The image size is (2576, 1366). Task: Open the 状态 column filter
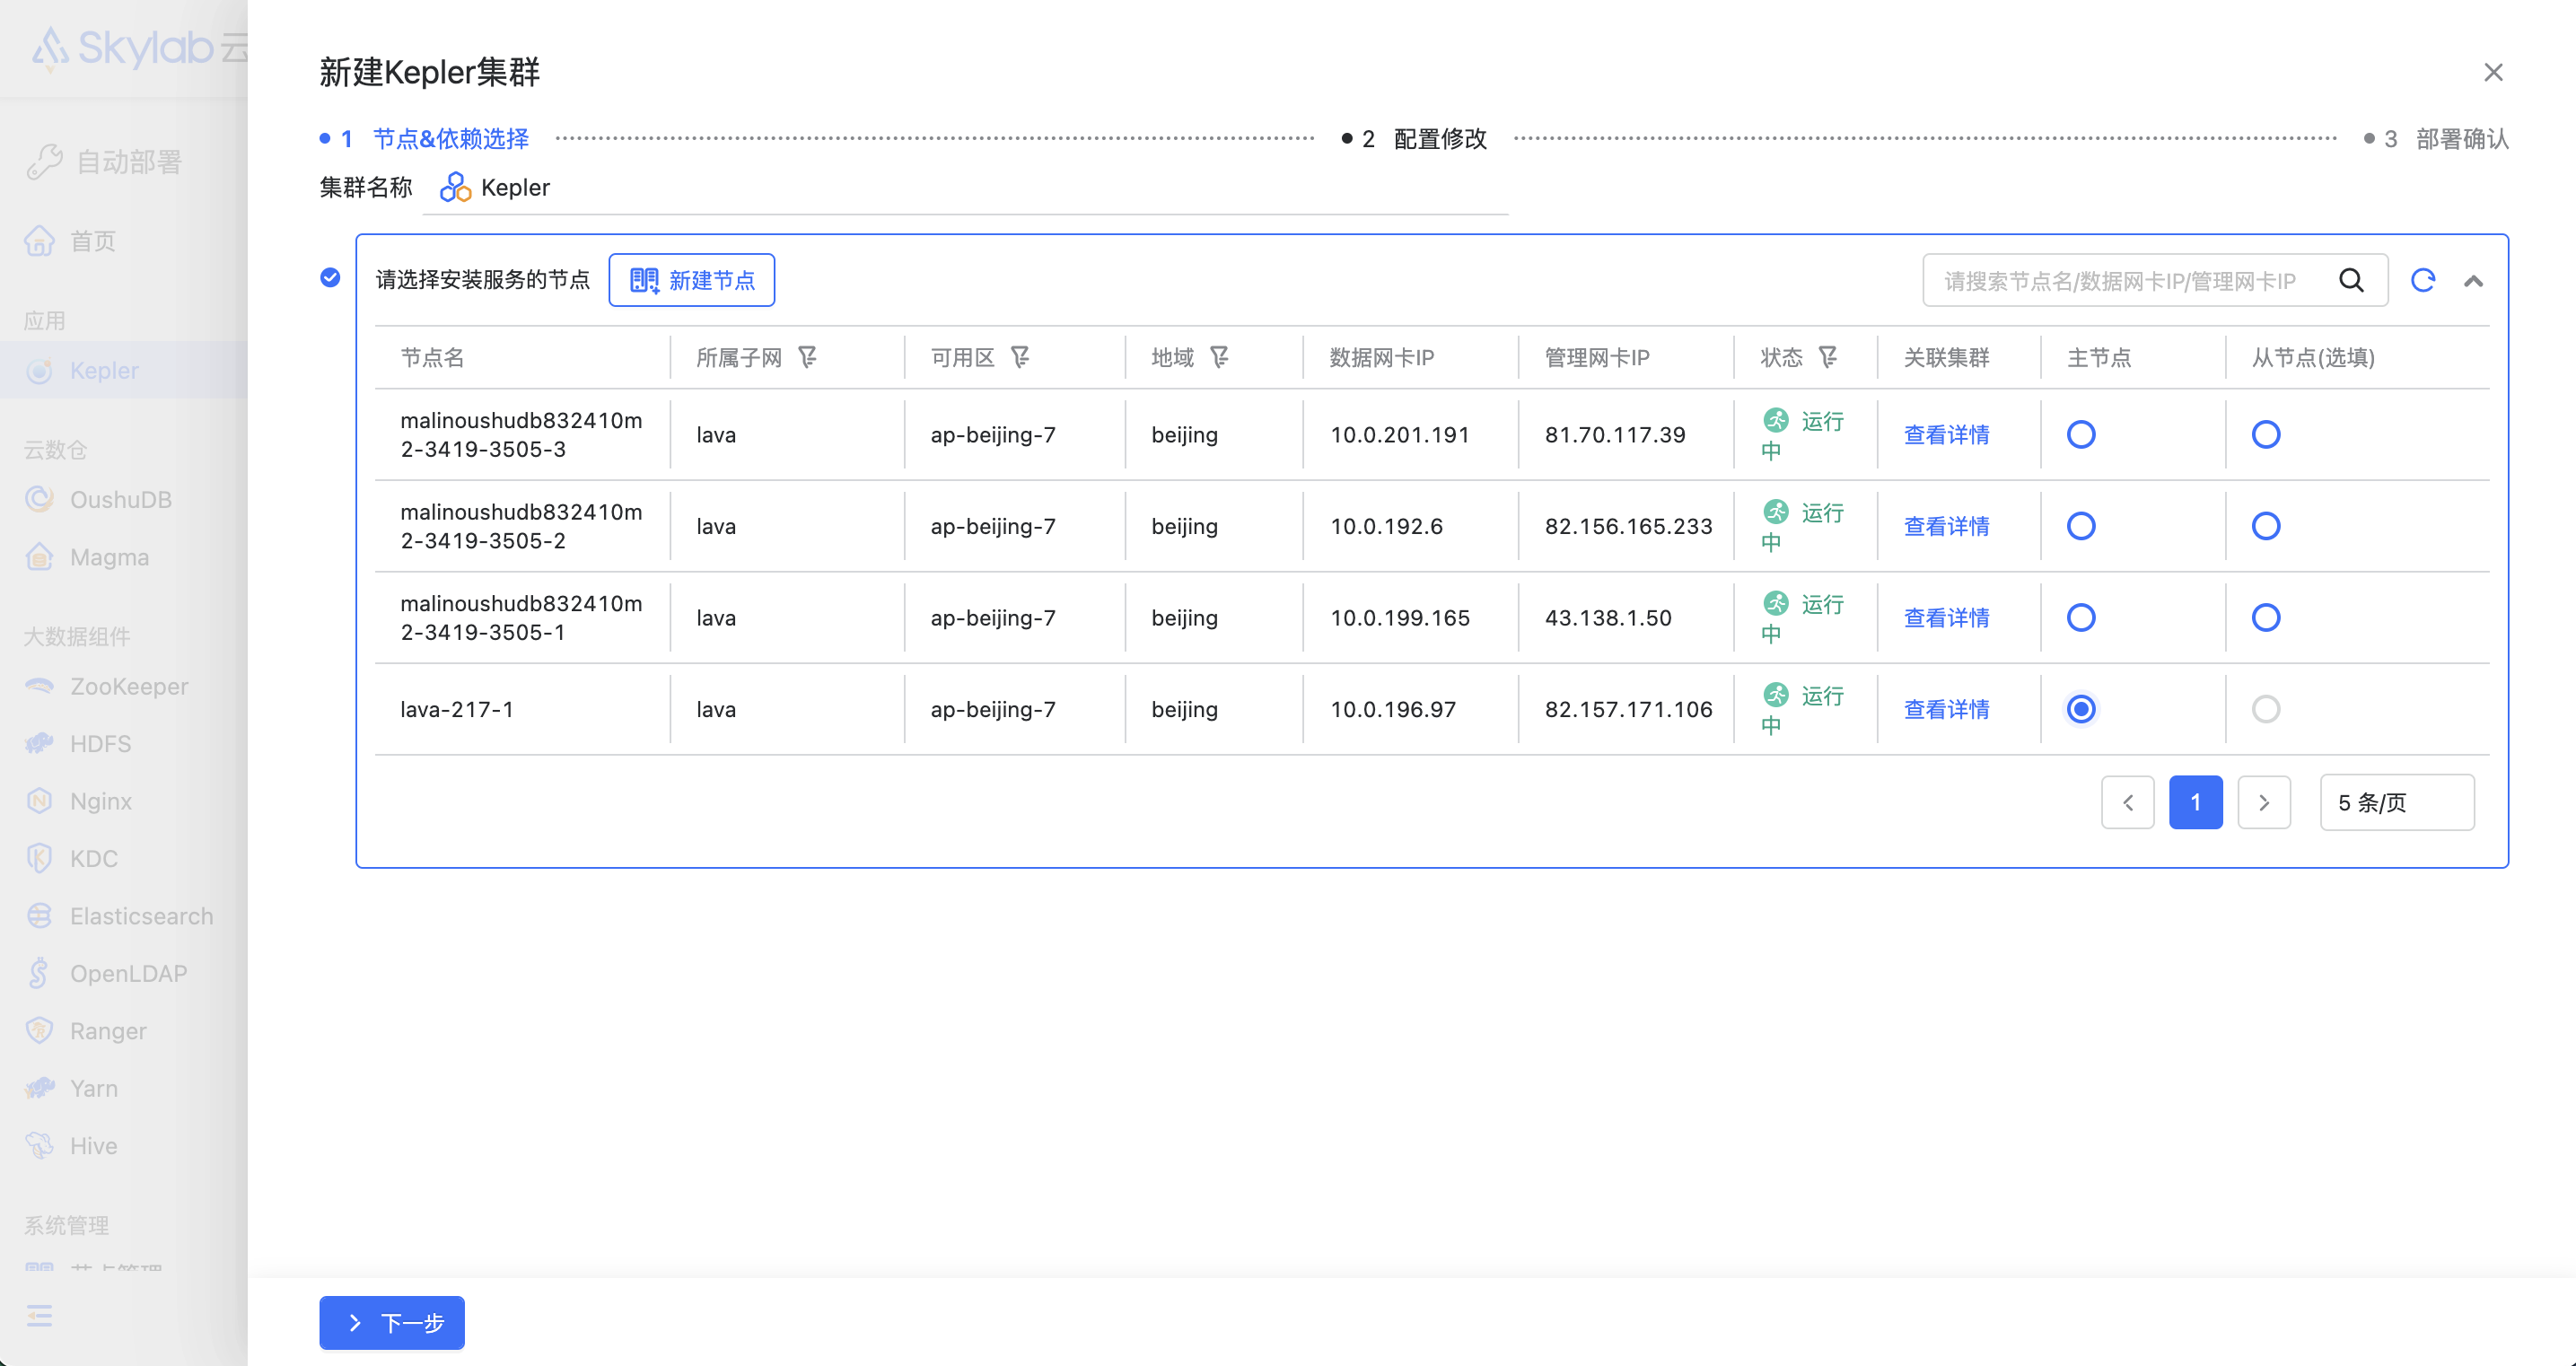[x=1828, y=357]
